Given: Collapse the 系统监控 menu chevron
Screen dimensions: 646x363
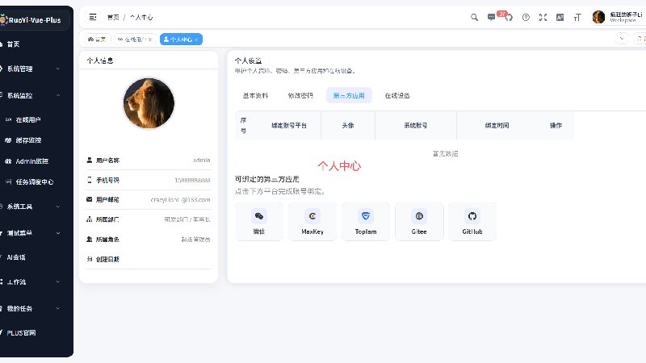Looking at the screenshot, I should [57, 95].
